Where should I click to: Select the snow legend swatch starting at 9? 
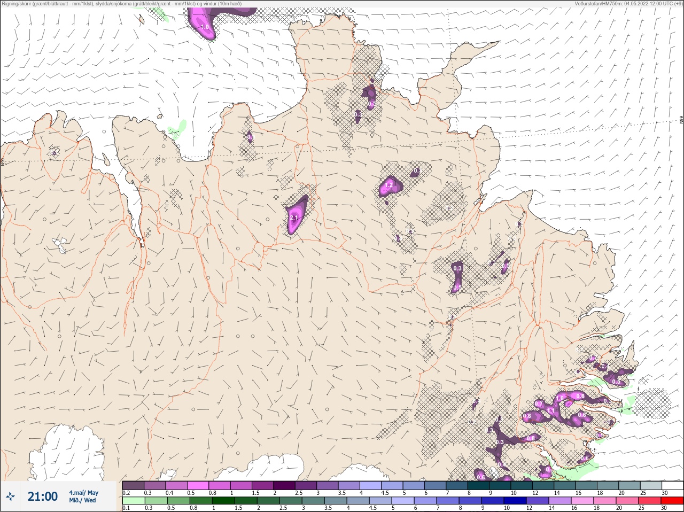[500, 485]
